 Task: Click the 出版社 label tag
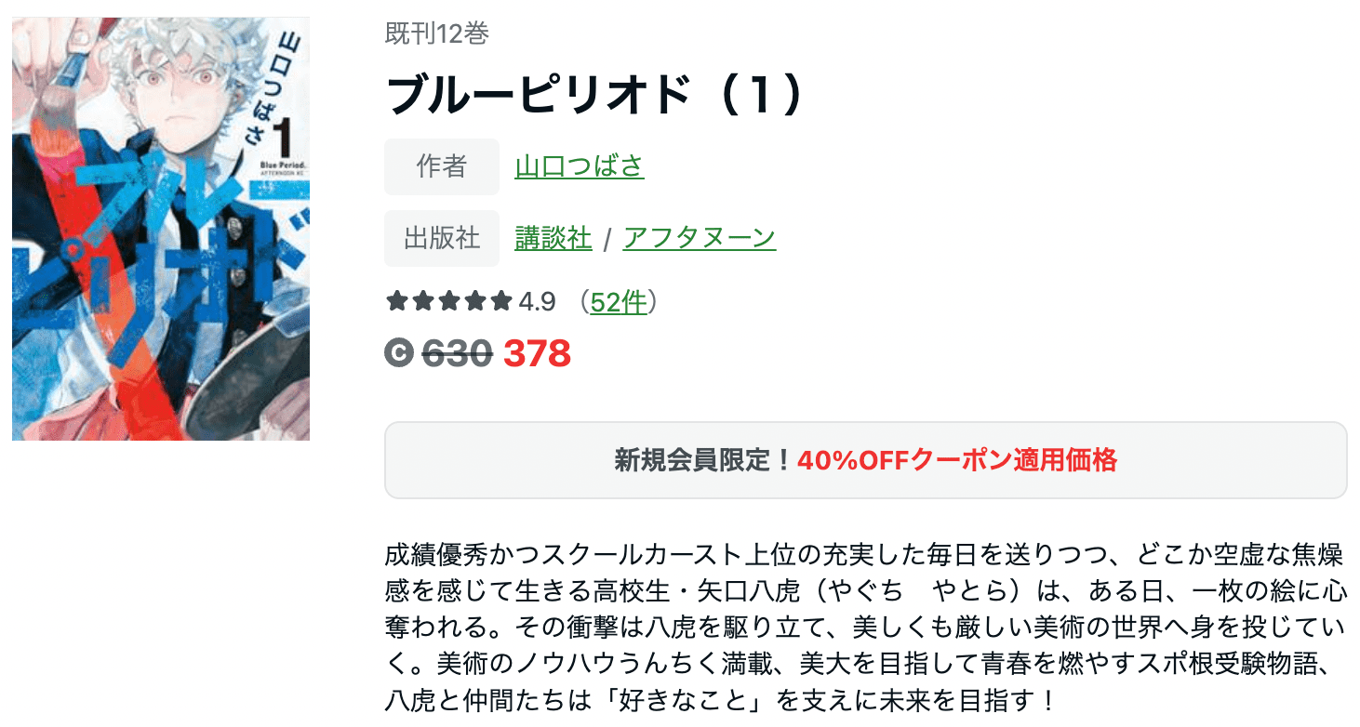442,238
